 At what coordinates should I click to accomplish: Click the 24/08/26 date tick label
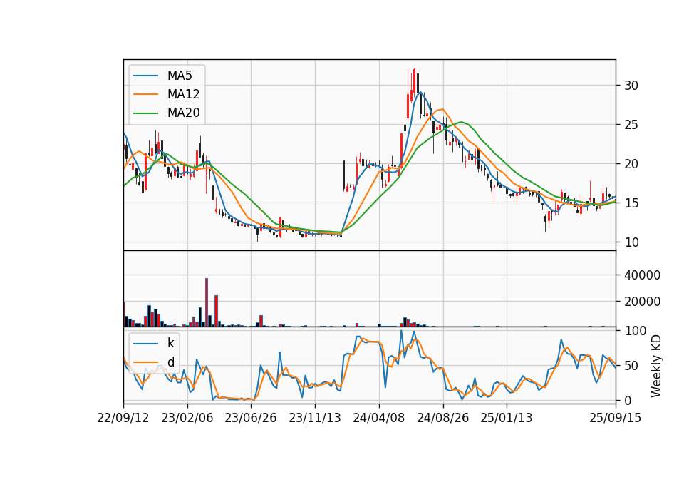[x=442, y=418]
